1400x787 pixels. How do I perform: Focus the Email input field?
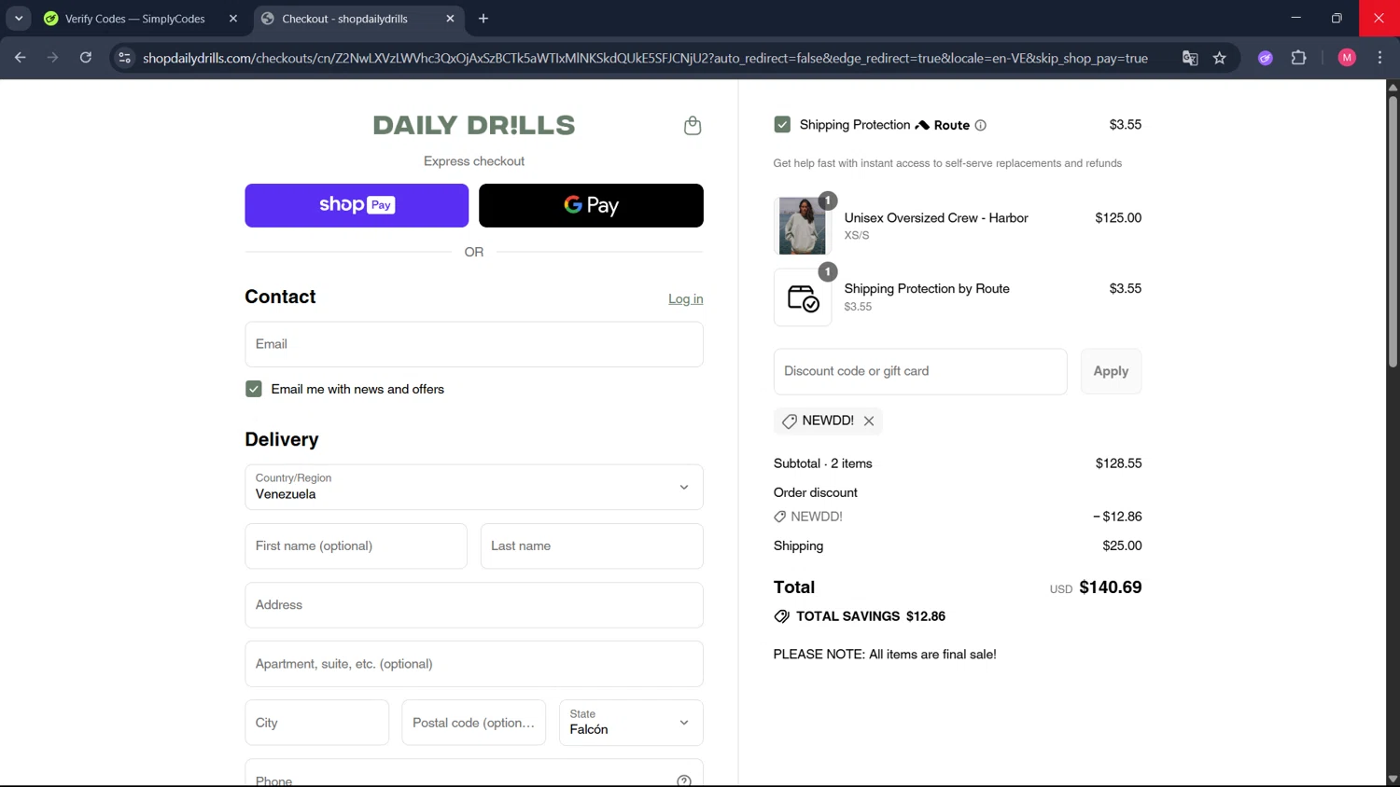pyautogui.click(x=474, y=344)
